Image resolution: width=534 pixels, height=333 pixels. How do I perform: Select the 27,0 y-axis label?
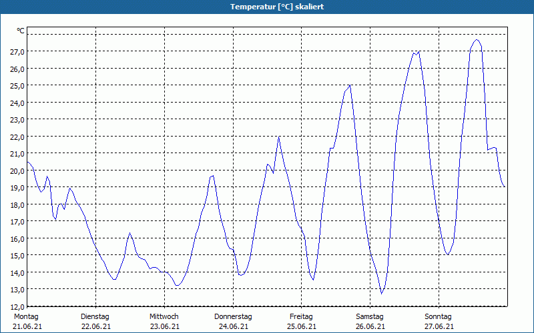coord(17,51)
